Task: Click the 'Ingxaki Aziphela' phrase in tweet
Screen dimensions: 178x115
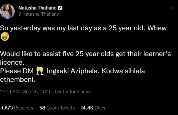Action: (x=72, y=71)
